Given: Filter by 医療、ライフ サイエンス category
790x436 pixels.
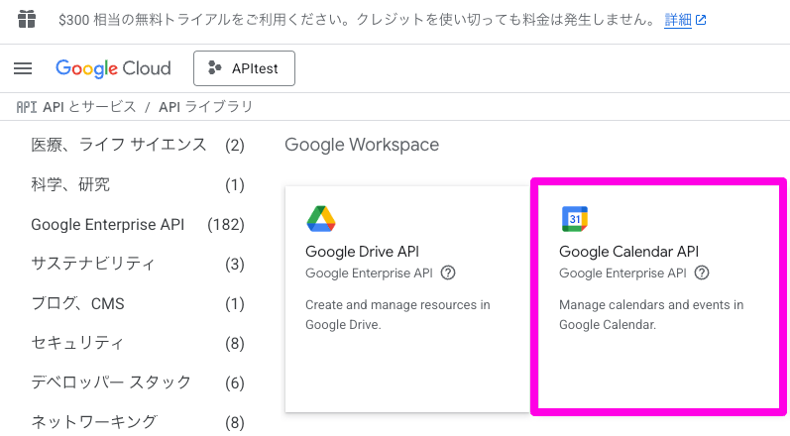Looking at the screenshot, I should (x=138, y=145).
